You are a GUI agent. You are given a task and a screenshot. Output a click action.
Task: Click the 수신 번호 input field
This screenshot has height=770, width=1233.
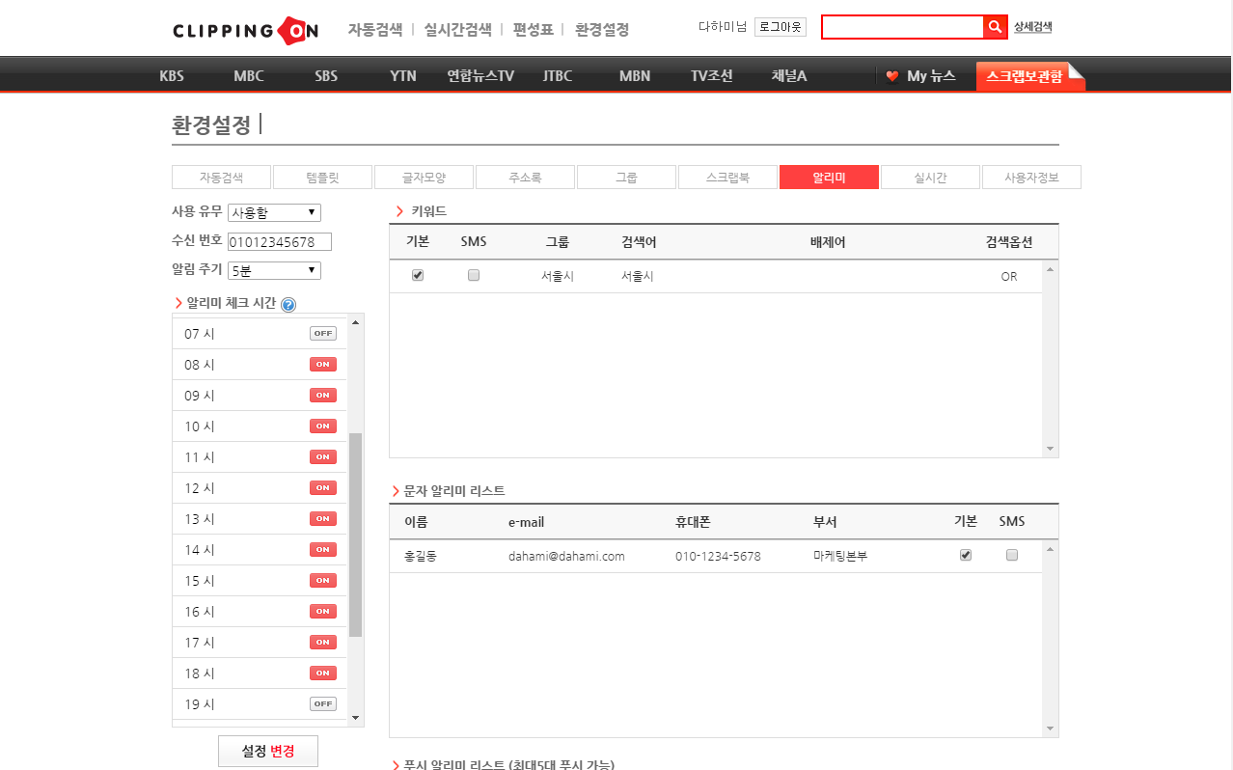[279, 241]
